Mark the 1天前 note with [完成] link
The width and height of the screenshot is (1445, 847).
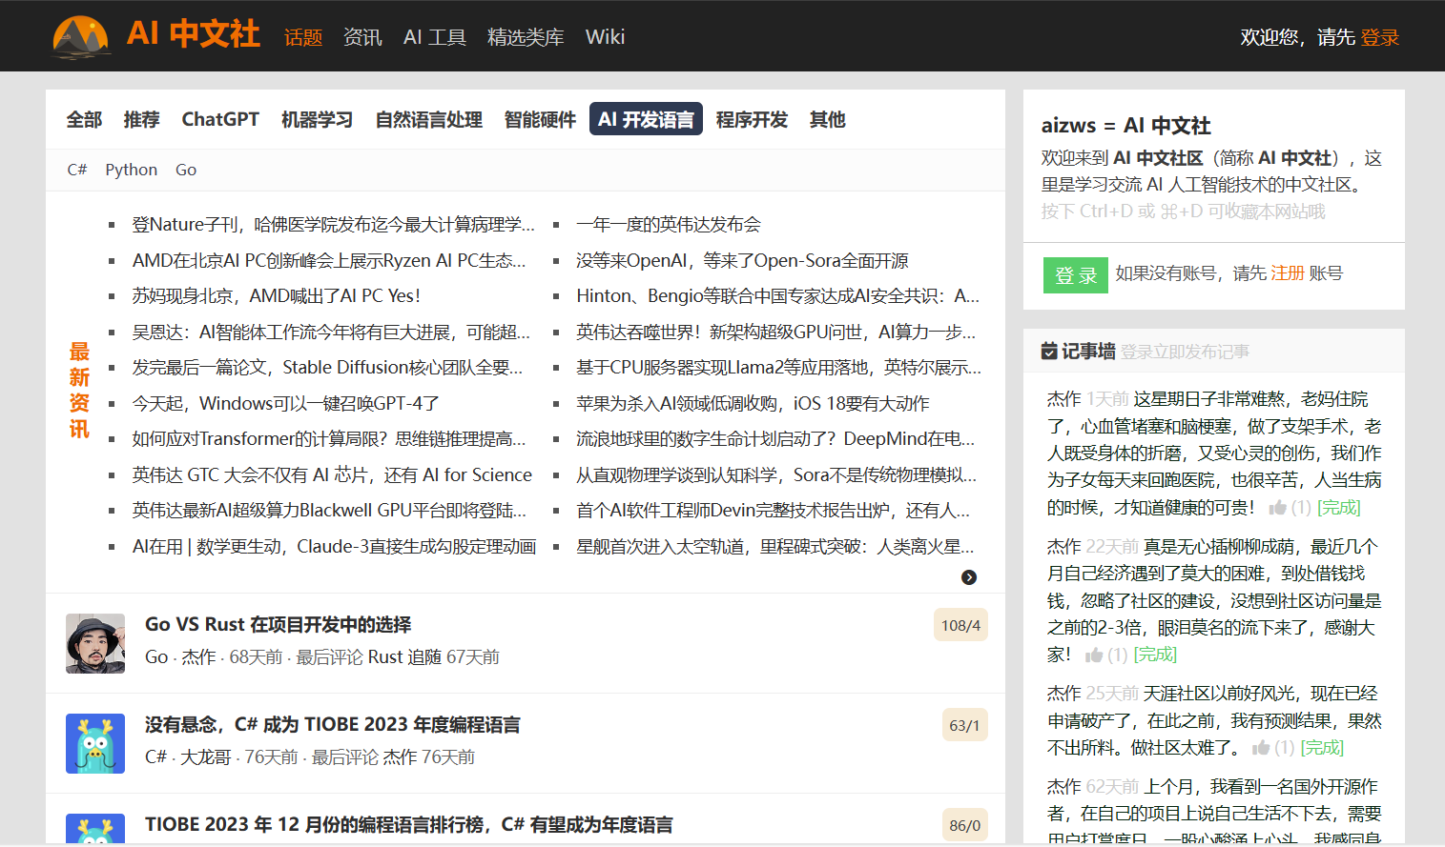(x=1338, y=508)
